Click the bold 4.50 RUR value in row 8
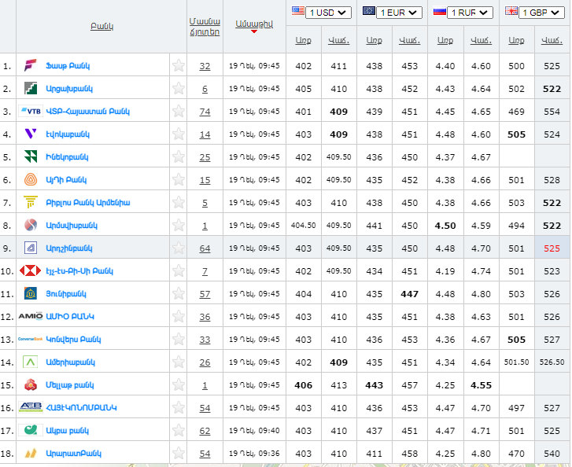Viewport: 572px width, 467px height. click(x=445, y=226)
